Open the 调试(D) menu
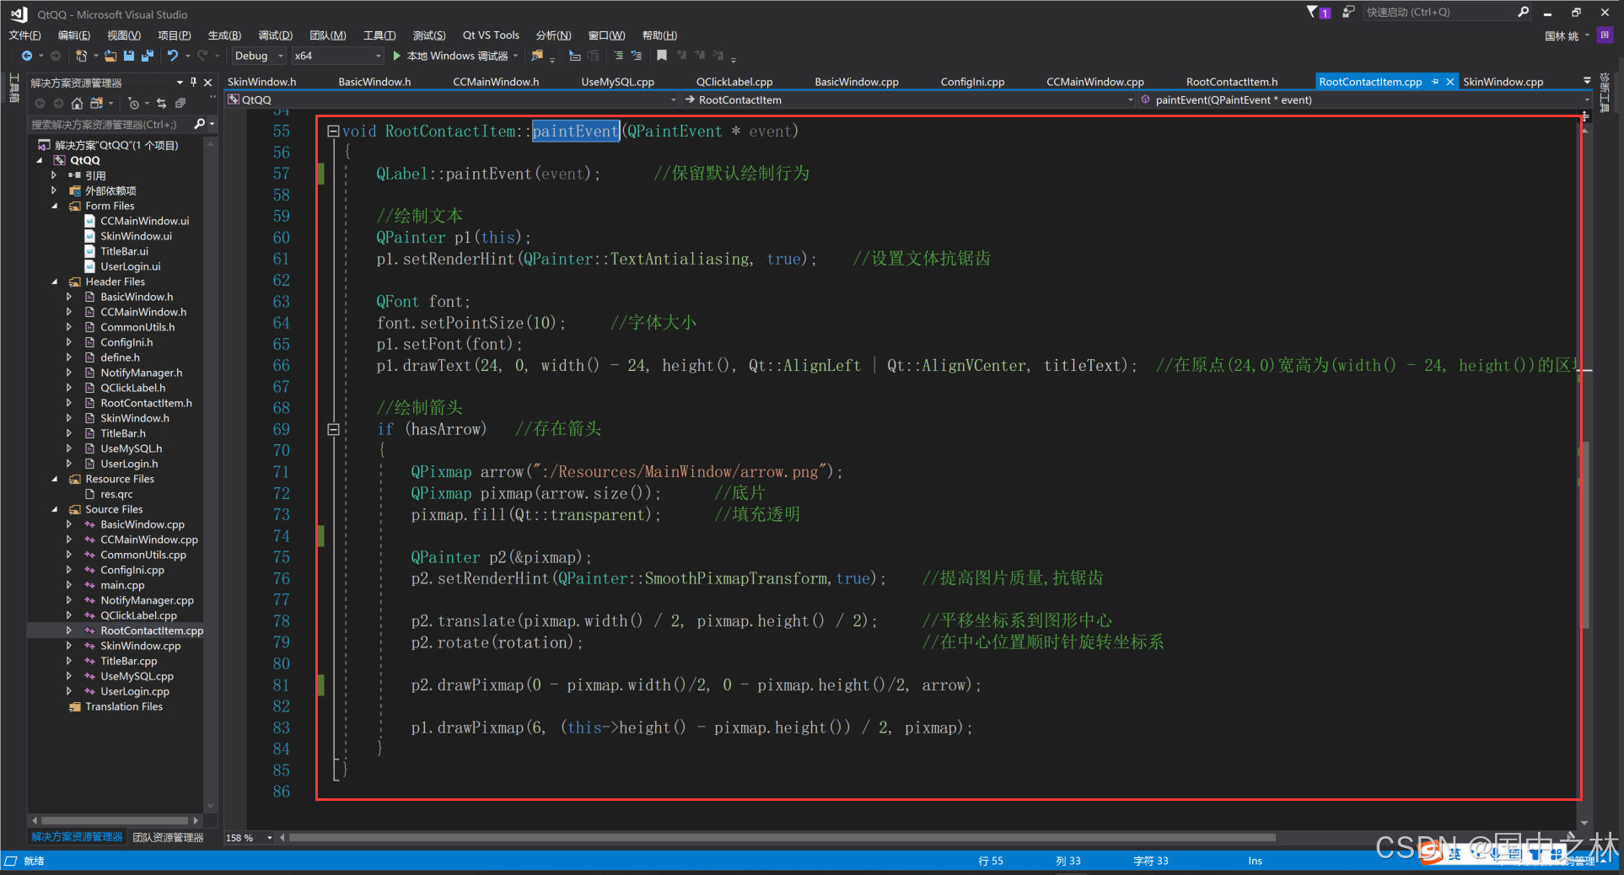 275,35
